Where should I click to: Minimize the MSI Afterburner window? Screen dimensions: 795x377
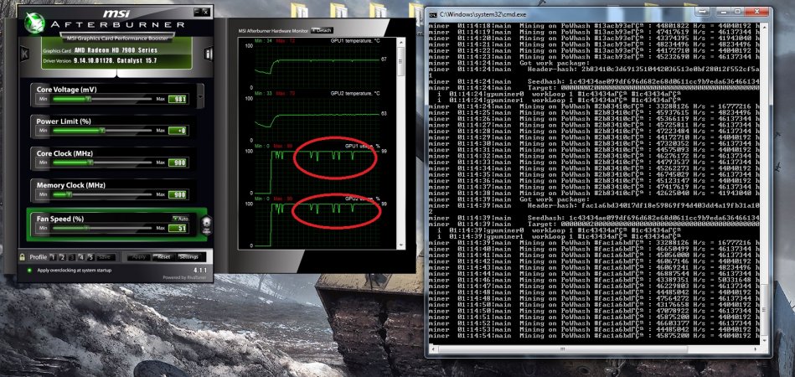point(197,12)
